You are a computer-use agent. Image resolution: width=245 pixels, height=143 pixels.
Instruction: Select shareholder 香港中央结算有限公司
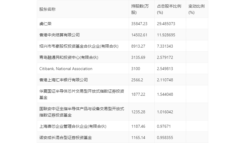tap(59, 35)
